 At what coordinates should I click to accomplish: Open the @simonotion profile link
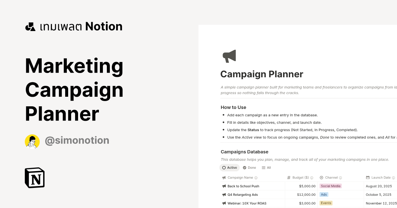point(77,140)
